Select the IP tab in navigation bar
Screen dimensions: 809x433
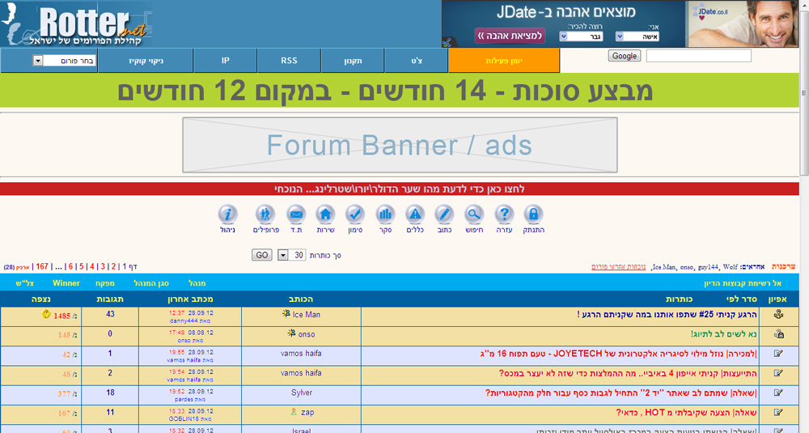point(225,61)
